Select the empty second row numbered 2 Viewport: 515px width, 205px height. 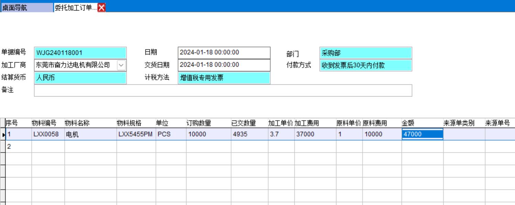pyautogui.click(x=19, y=147)
